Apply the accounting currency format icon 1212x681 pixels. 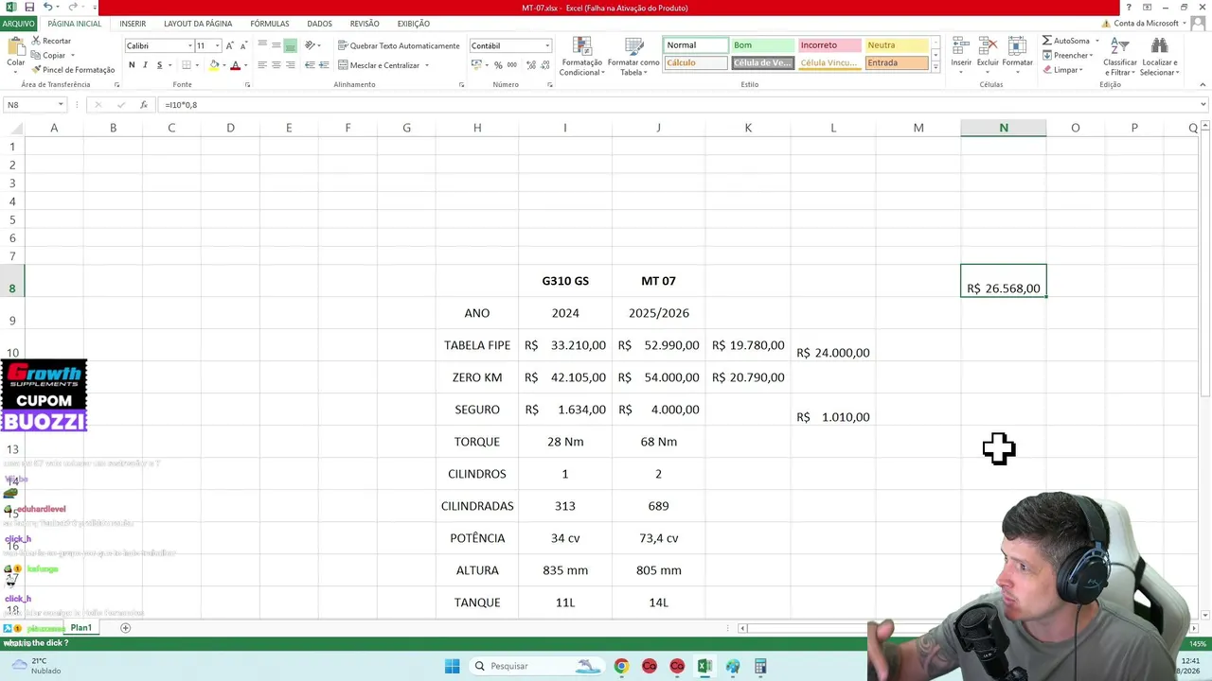(x=474, y=65)
